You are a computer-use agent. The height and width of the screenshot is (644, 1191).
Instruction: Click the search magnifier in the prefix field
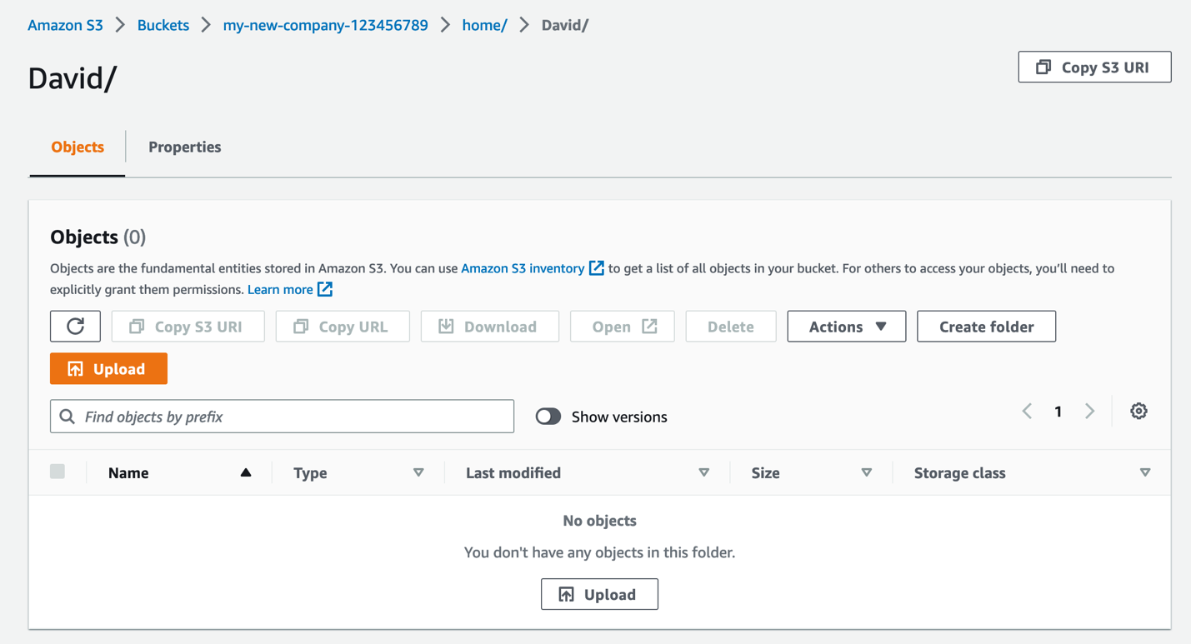[x=67, y=416]
